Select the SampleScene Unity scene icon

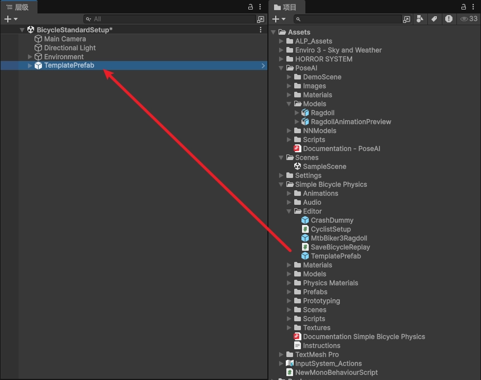[297, 166]
